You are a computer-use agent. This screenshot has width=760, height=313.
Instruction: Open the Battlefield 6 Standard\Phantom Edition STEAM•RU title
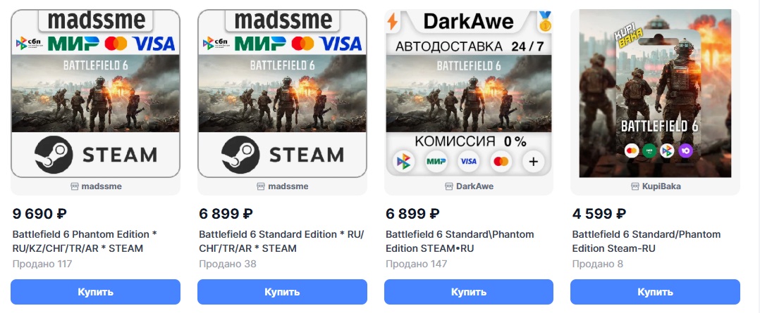(x=460, y=241)
